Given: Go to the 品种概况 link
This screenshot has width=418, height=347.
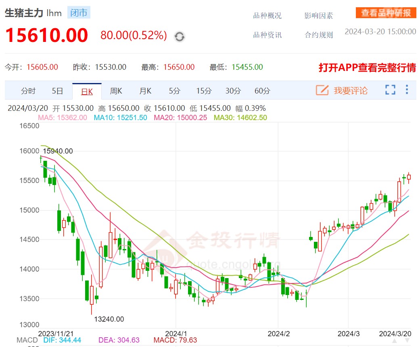Looking at the screenshot, I should point(267,16).
